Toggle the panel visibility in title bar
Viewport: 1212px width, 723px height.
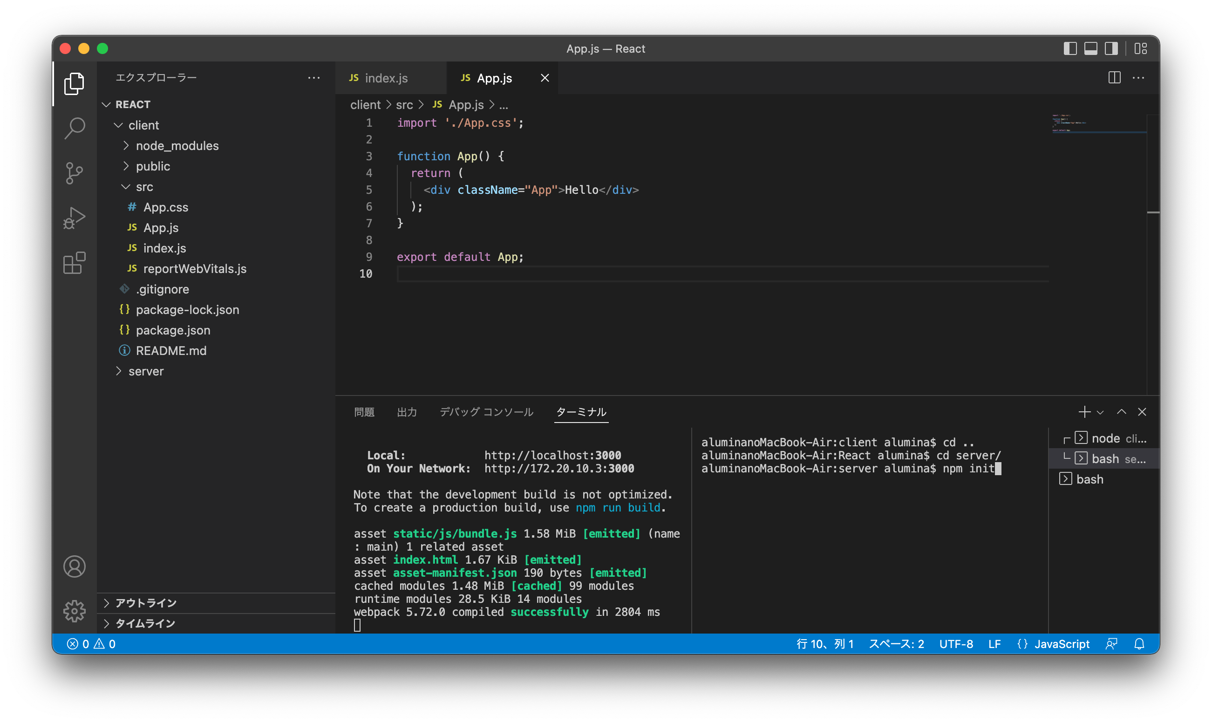coord(1090,48)
